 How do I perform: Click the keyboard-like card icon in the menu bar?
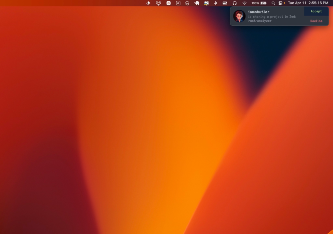pos(225,3)
